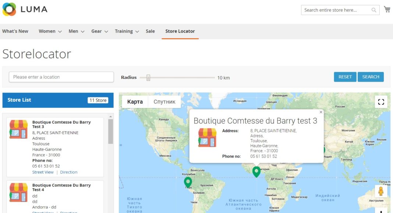Click the Andorra - dd address line

click(x=44, y=207)
